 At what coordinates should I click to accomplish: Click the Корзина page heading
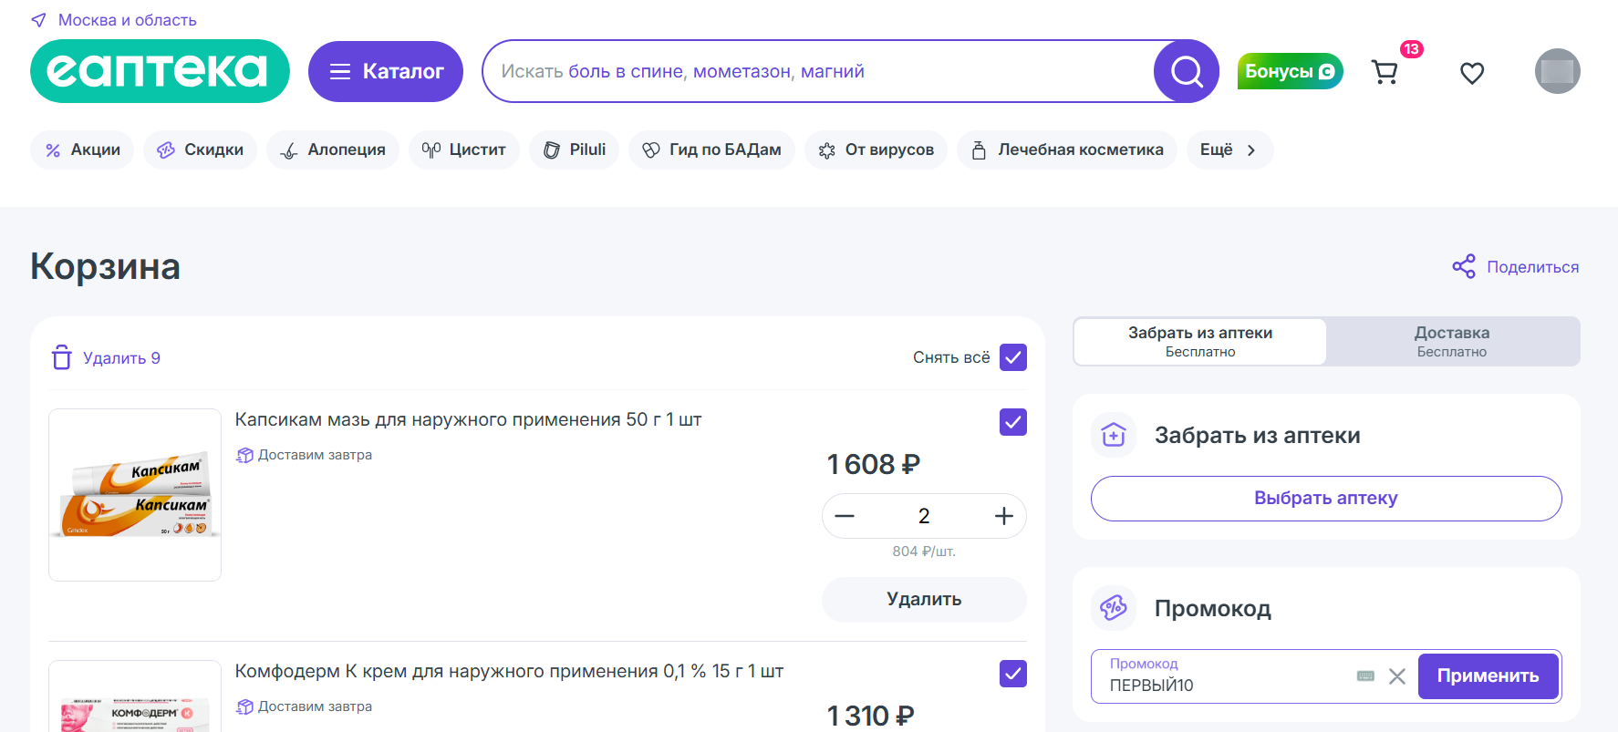click(105, 266)
